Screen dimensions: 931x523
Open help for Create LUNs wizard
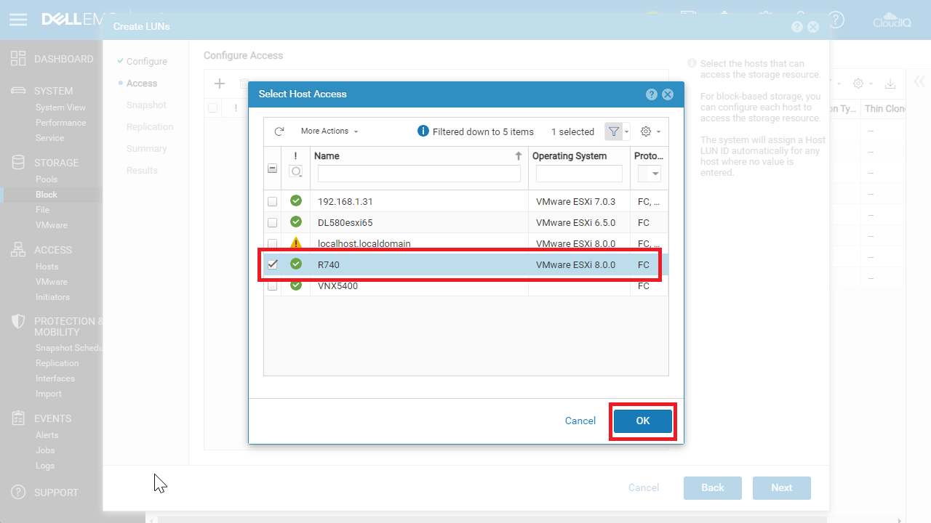(797, 27)
